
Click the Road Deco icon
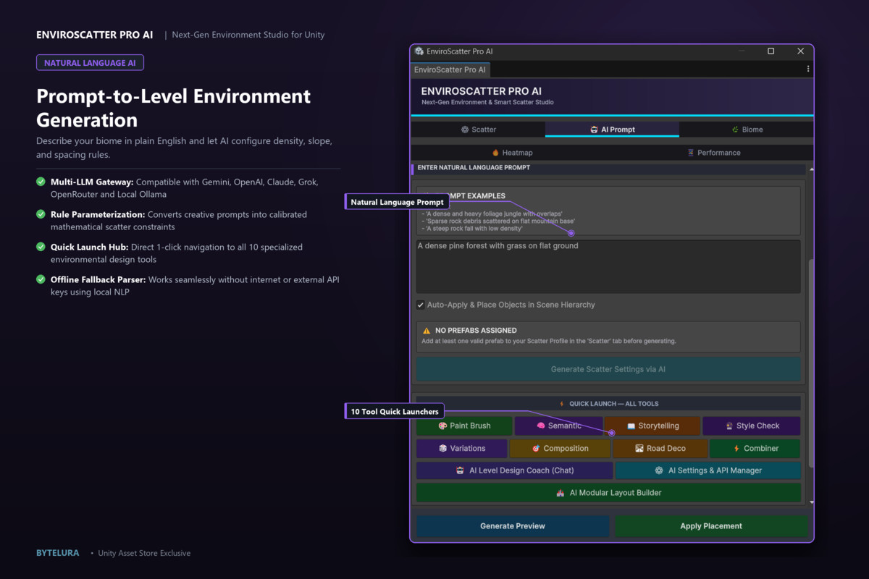pos(639,449)
